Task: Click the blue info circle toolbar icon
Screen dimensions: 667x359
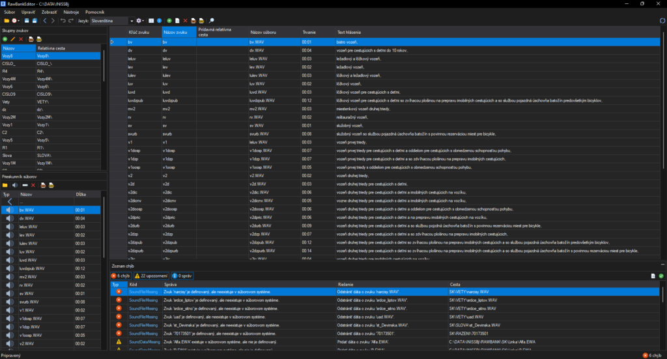Action: (159, 20)
